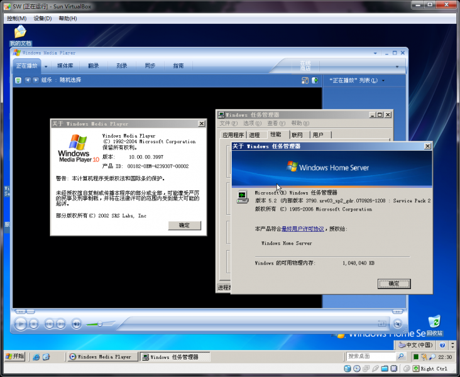The image size is (460, 377).
Task: Click VirtualBox optical drive status icon
Action: point(357,369)
